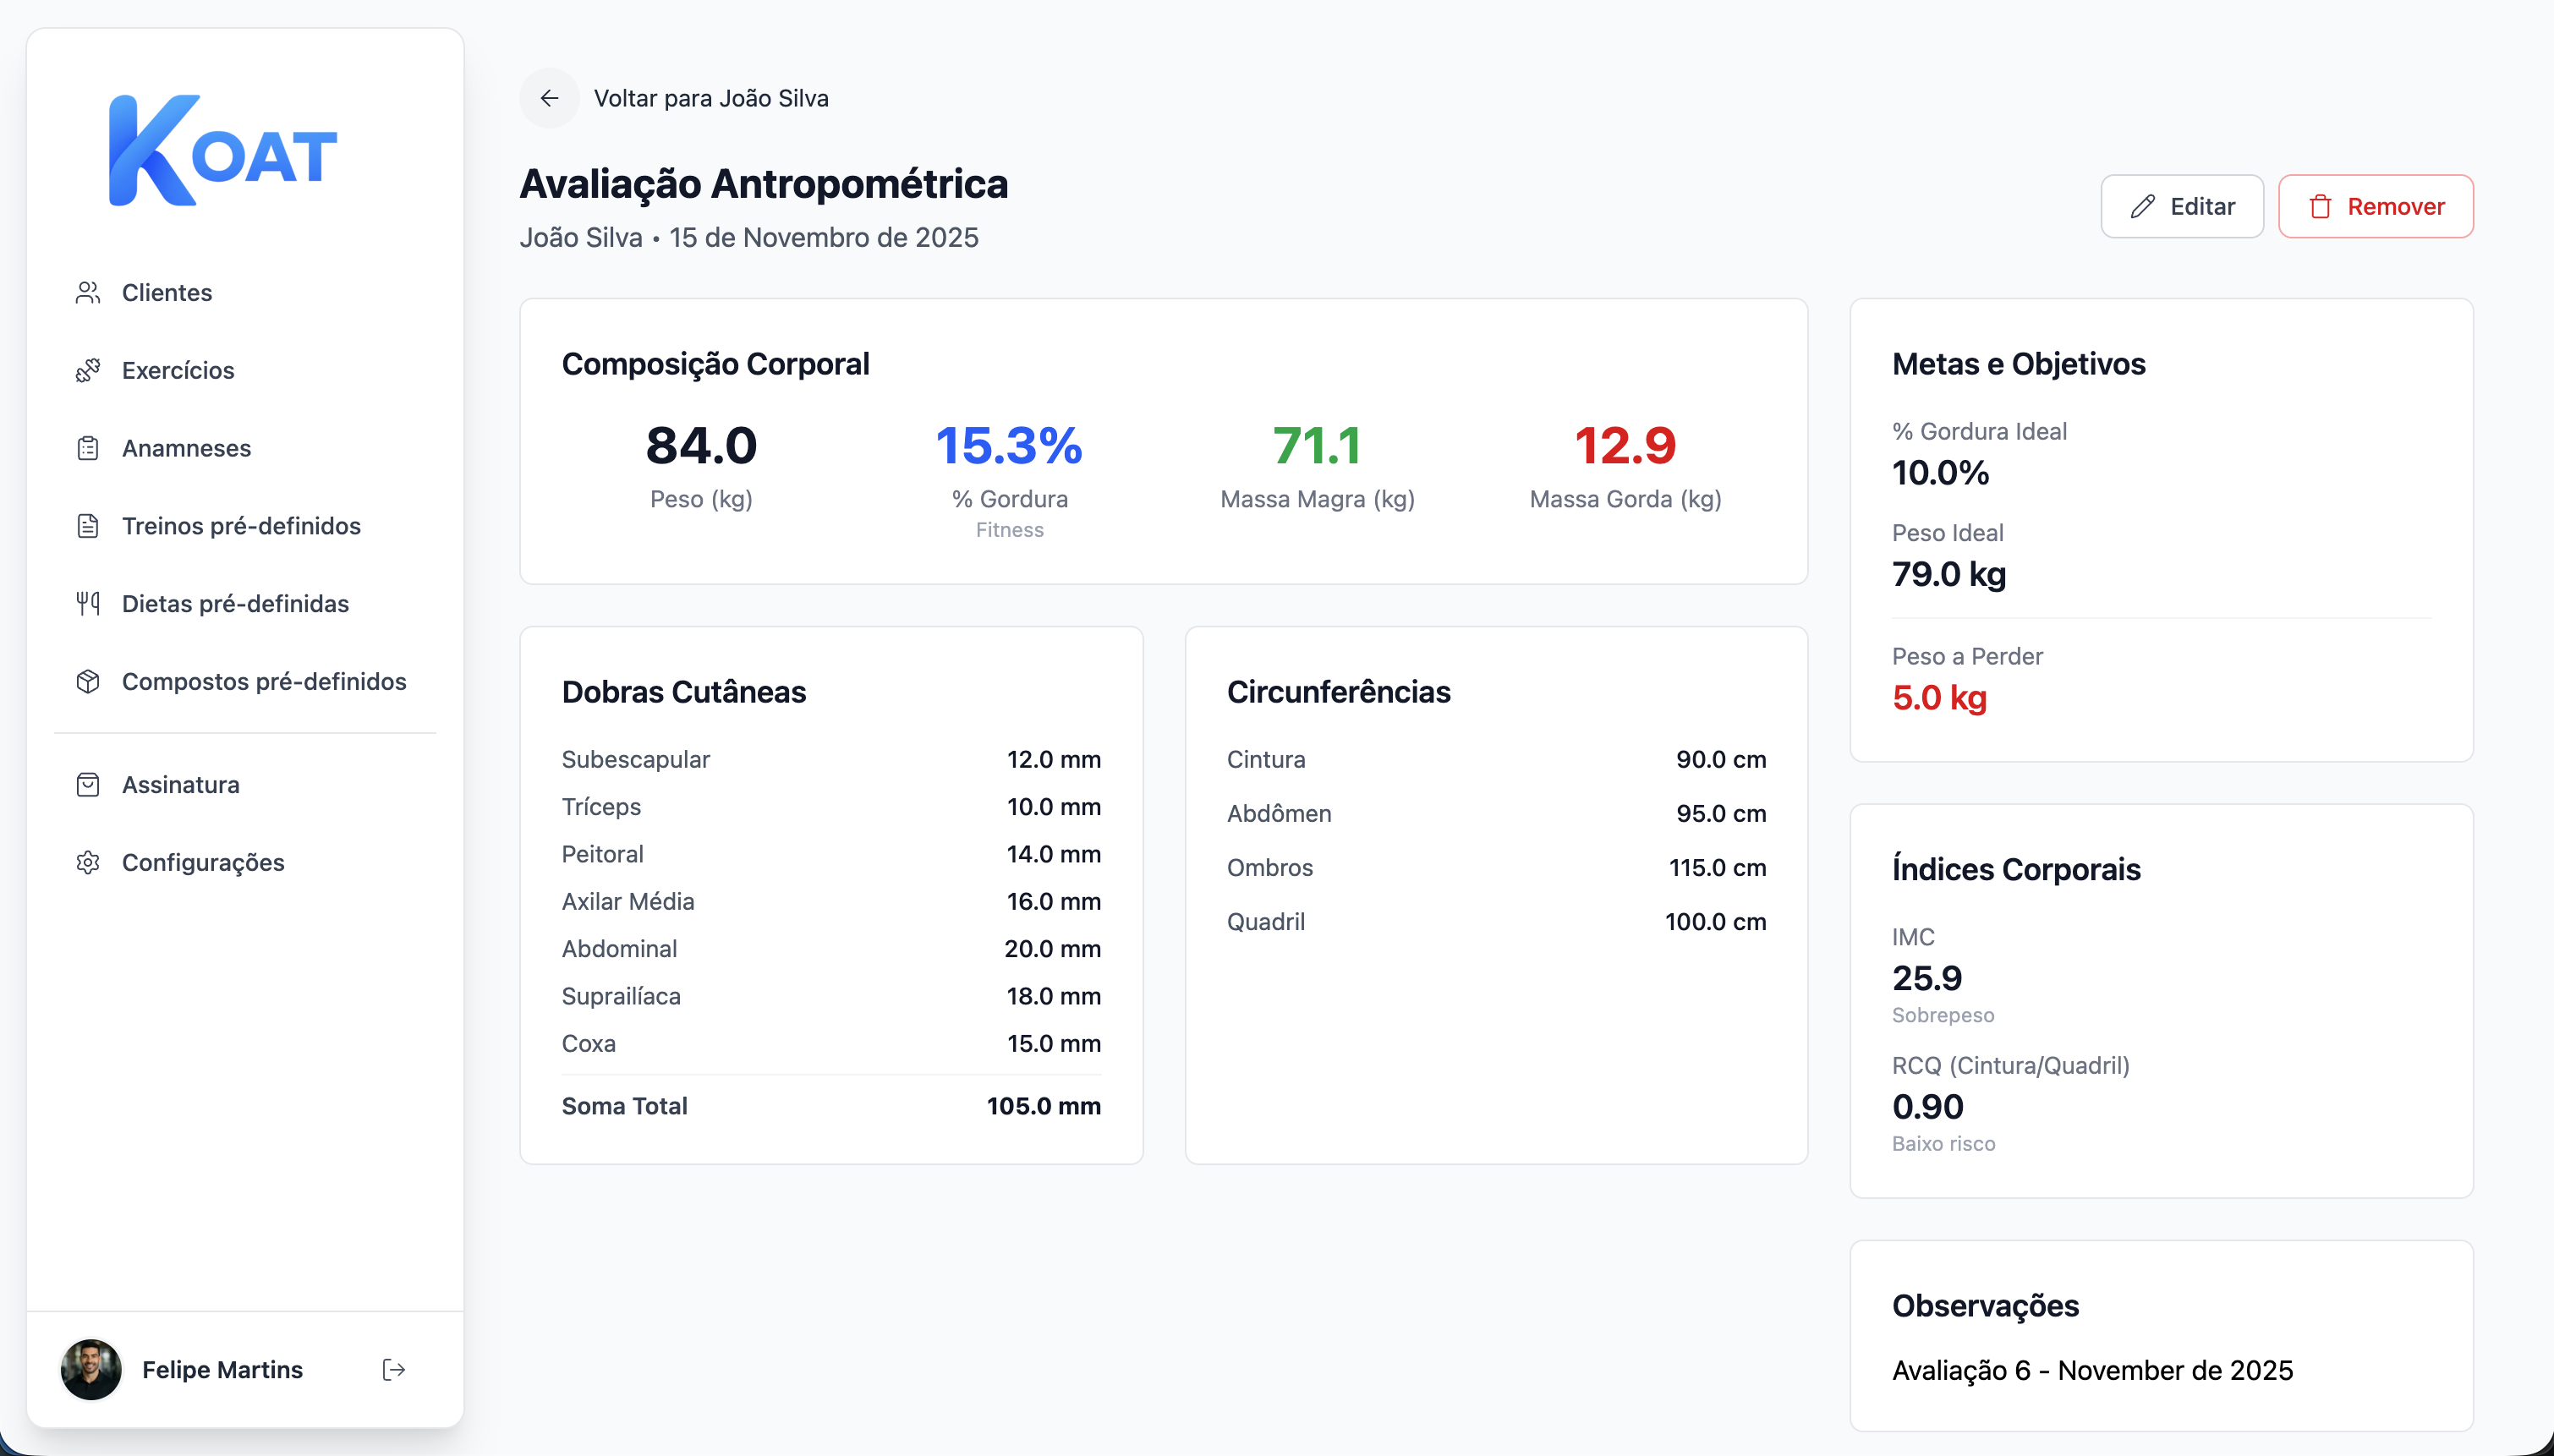Click the Anamneses clipboard icon

(x=88, y=448)
